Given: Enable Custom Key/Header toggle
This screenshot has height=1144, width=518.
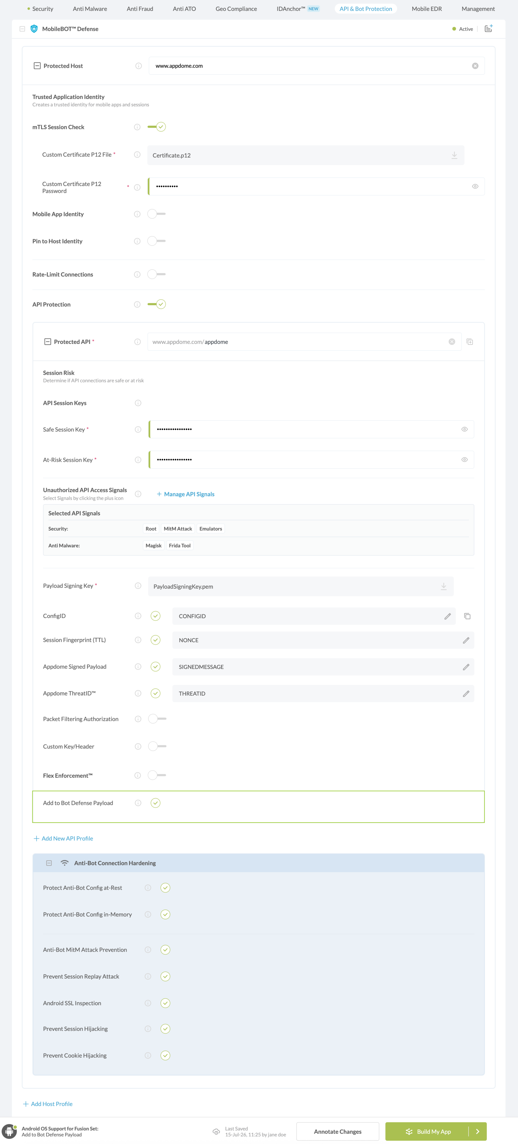Looking at the screenshot, I should (x=158, y=746).
